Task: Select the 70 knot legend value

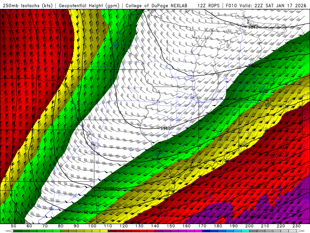Action: [x=45, y=226]
